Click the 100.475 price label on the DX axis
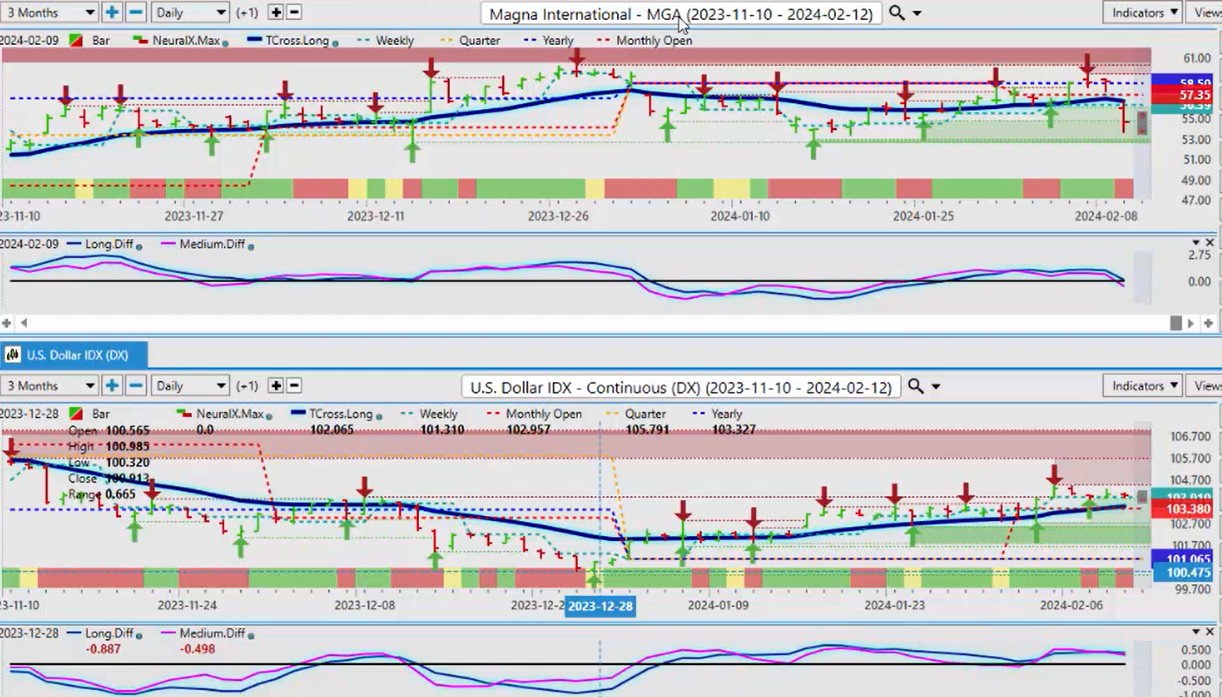This screenshot has width=1222, height=697. [x=1187, y=572]
